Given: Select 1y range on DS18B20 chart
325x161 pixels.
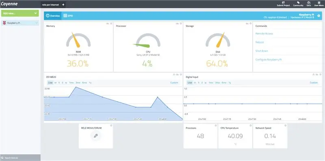Looking at the screenshot, I should (x=90, y=83).
